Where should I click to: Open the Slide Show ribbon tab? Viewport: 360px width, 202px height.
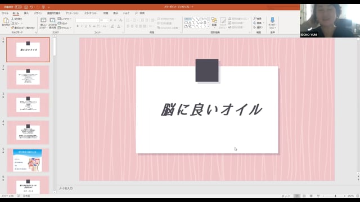(x=91, y=13)
